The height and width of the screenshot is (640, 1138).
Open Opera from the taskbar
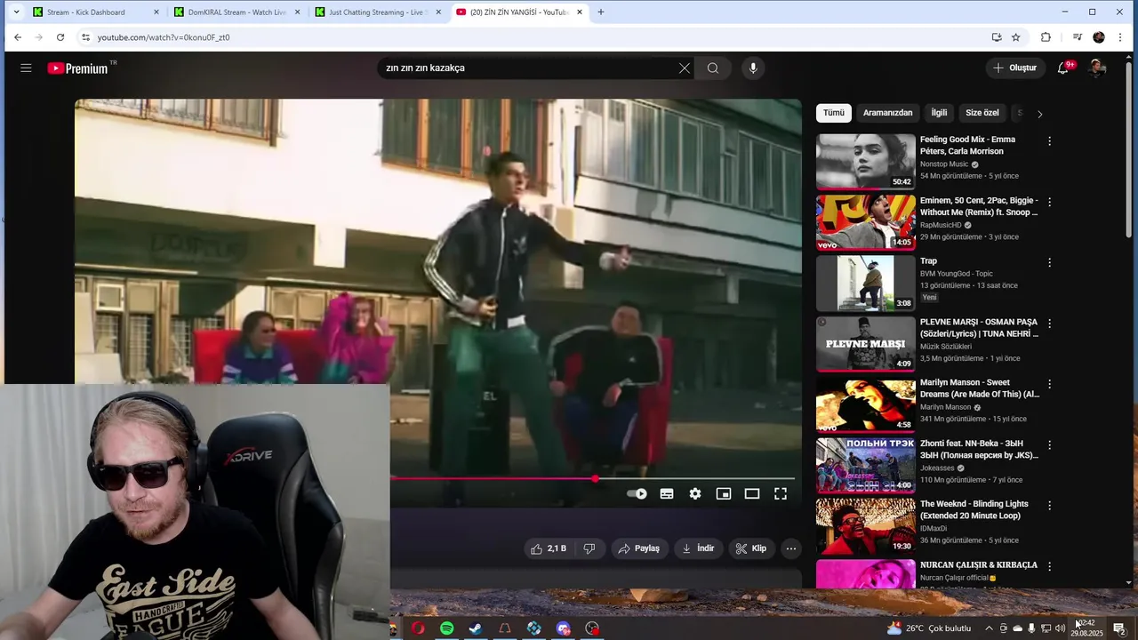[x=418, y=628]
